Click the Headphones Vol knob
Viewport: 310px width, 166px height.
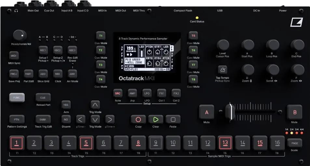pyautogui.click(x=20, y=36)
